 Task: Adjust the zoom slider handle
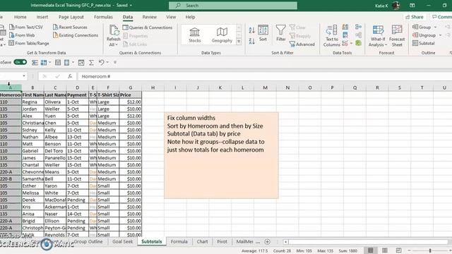430,250
